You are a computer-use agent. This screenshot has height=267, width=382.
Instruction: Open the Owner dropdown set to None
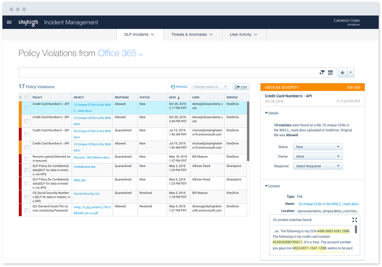pyautogui.click(x=318, y=156)
